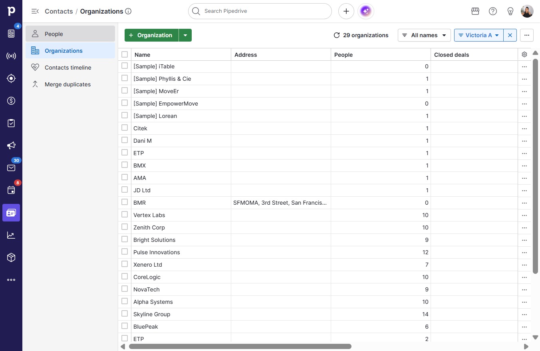Open row actions for AMA

(524, 178)
